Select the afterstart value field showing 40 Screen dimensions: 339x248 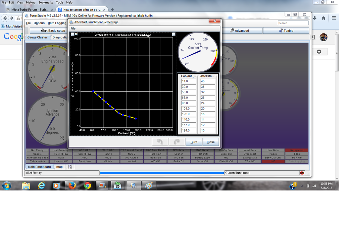[x=208, y=81]
